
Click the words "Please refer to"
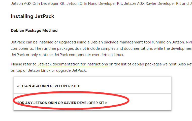(23, 64)
